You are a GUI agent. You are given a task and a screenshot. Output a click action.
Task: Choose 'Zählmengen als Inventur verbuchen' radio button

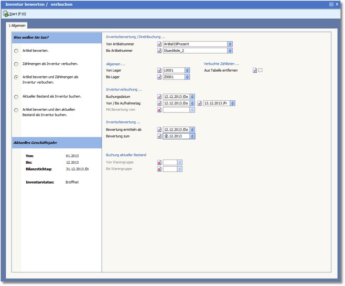pos(17,64)
